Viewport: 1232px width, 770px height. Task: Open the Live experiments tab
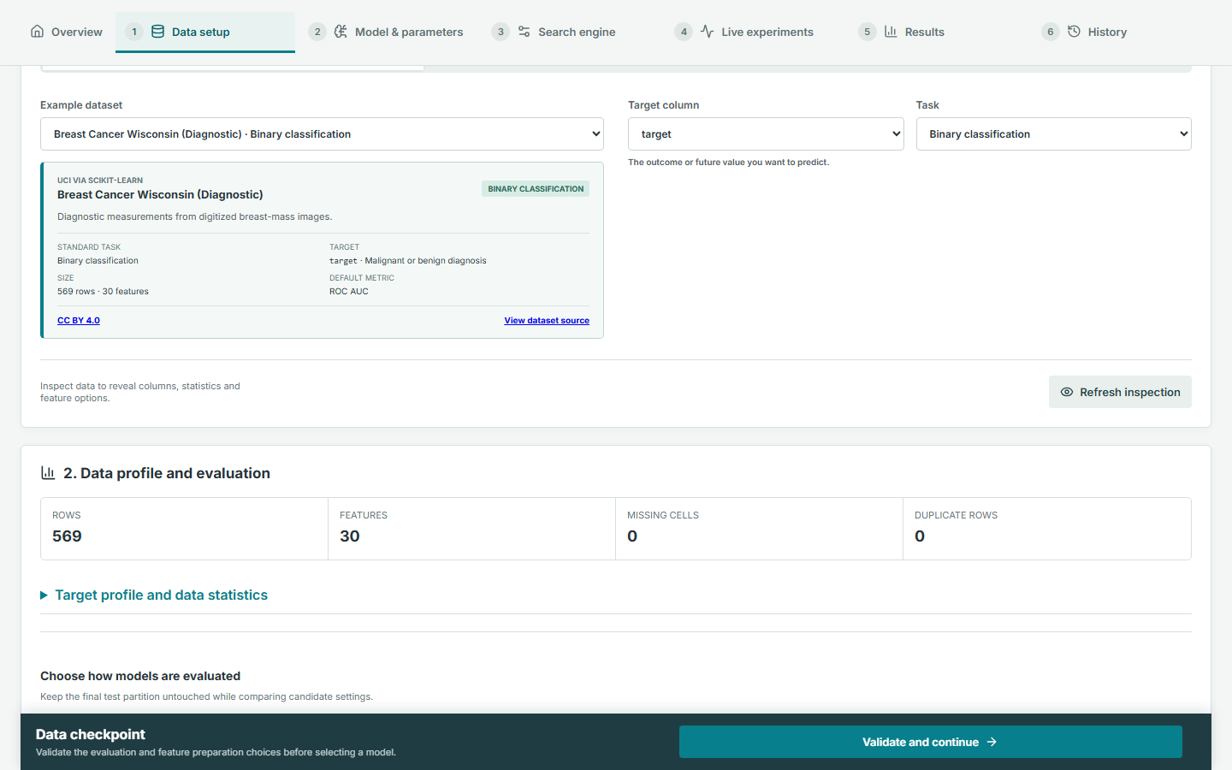(x=755, y=33)
